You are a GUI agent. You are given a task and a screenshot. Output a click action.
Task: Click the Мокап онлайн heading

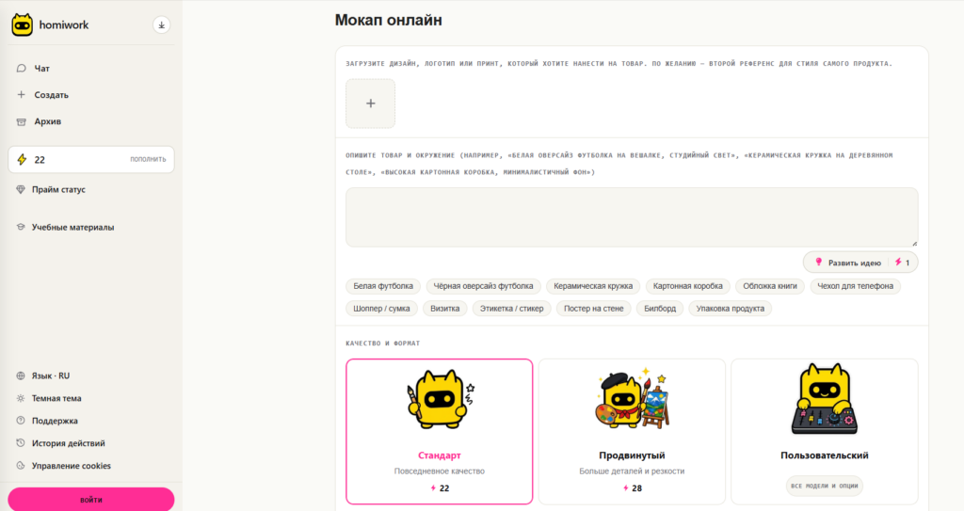pyautogui.click(x=389, y=21)
